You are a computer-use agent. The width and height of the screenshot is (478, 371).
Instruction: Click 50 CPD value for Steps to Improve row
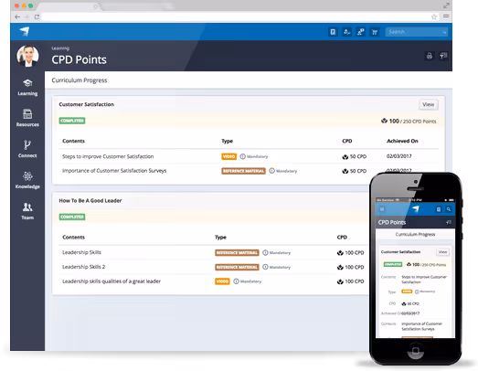[x=354, y=156]
